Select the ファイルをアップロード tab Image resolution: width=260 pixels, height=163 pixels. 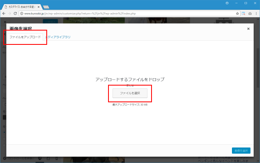[x=25, y=37]
